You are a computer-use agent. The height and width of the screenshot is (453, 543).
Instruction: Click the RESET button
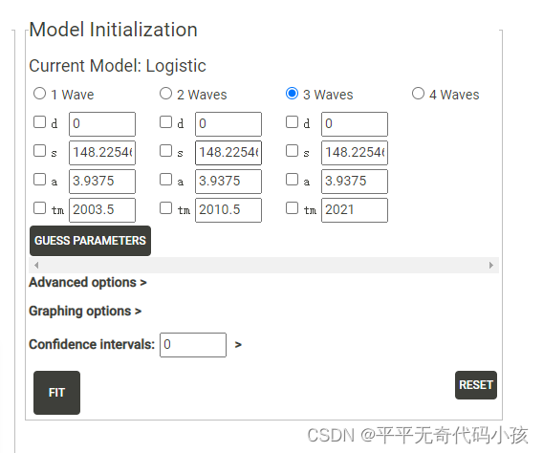(476, 385)
